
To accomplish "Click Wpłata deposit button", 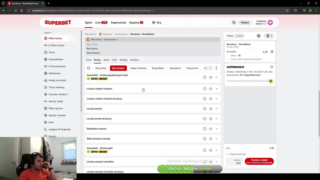I will point(245,22).
